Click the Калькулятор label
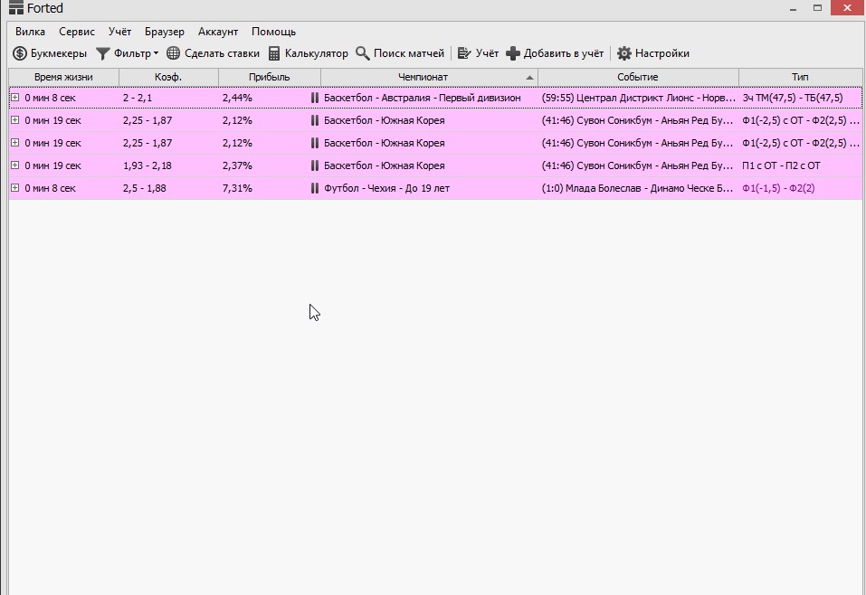This screenshot has height=595, width=866. 317,53
